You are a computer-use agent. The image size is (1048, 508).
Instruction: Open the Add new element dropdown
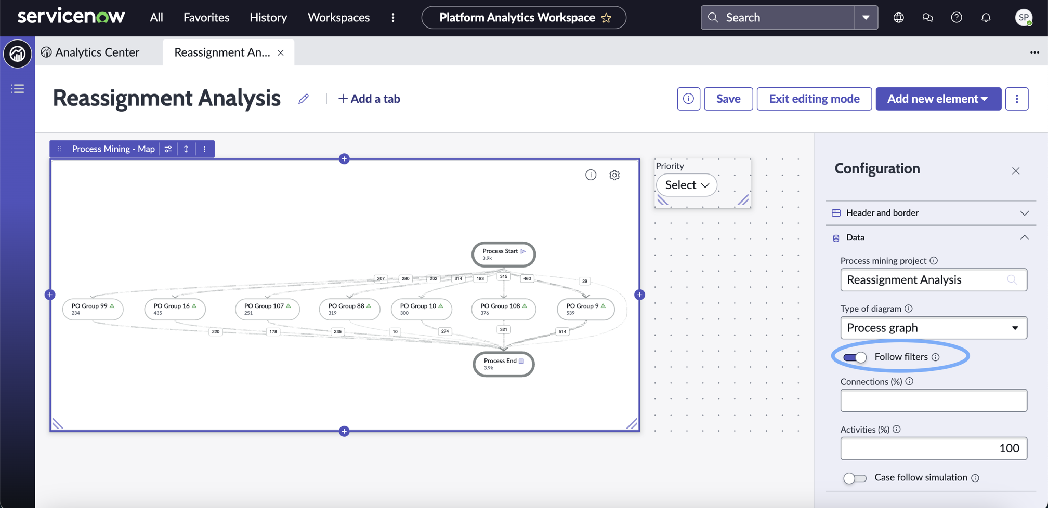pyautogui.click(x=938, y=99)
